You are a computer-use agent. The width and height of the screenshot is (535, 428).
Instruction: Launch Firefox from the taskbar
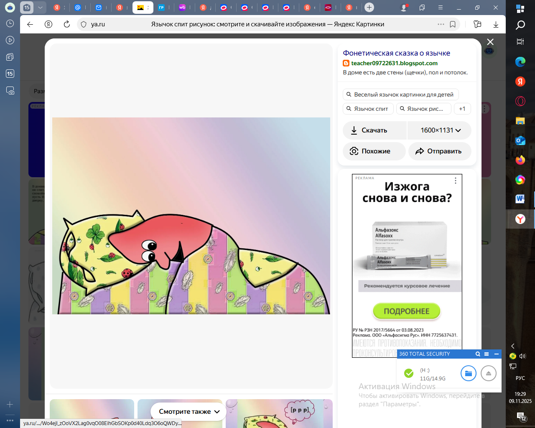(x=520, y=160)
